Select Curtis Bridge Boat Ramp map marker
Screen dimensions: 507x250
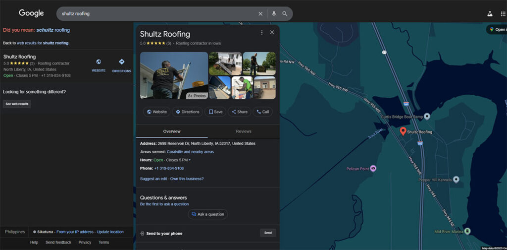[427, 116]
